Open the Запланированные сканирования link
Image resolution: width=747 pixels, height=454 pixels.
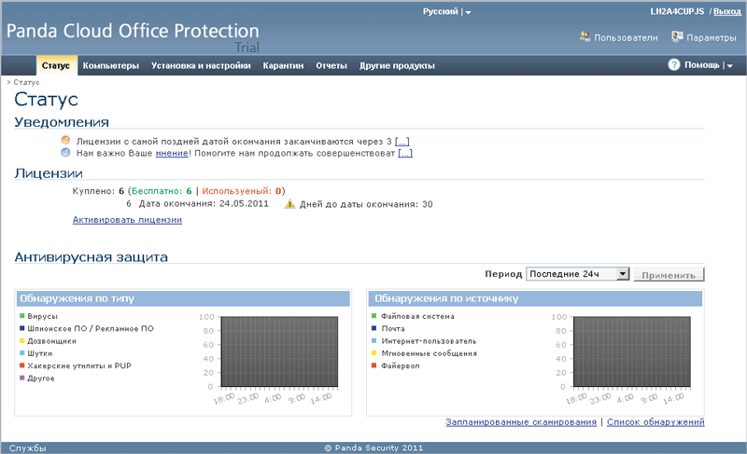click(521, 421)
